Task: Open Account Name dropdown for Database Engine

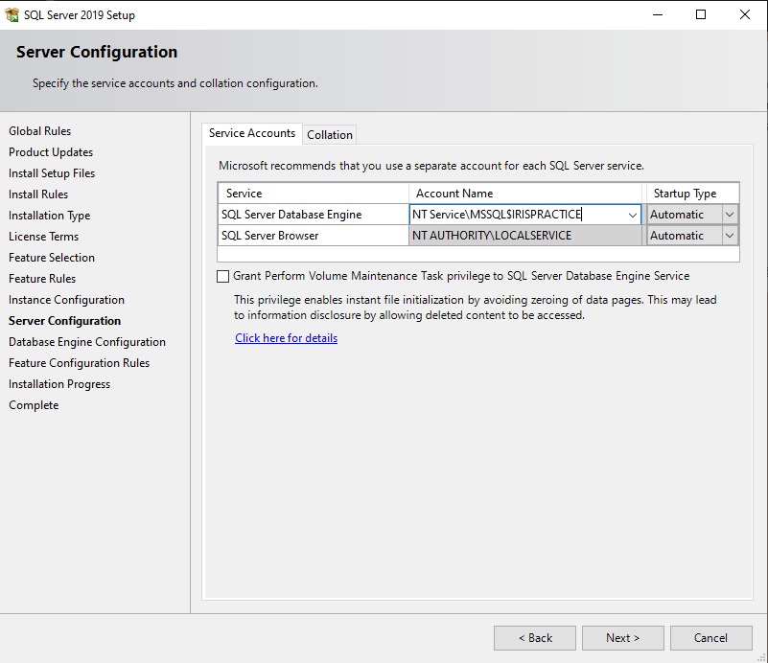Action: pyautogui.click(x=632, y=215)
